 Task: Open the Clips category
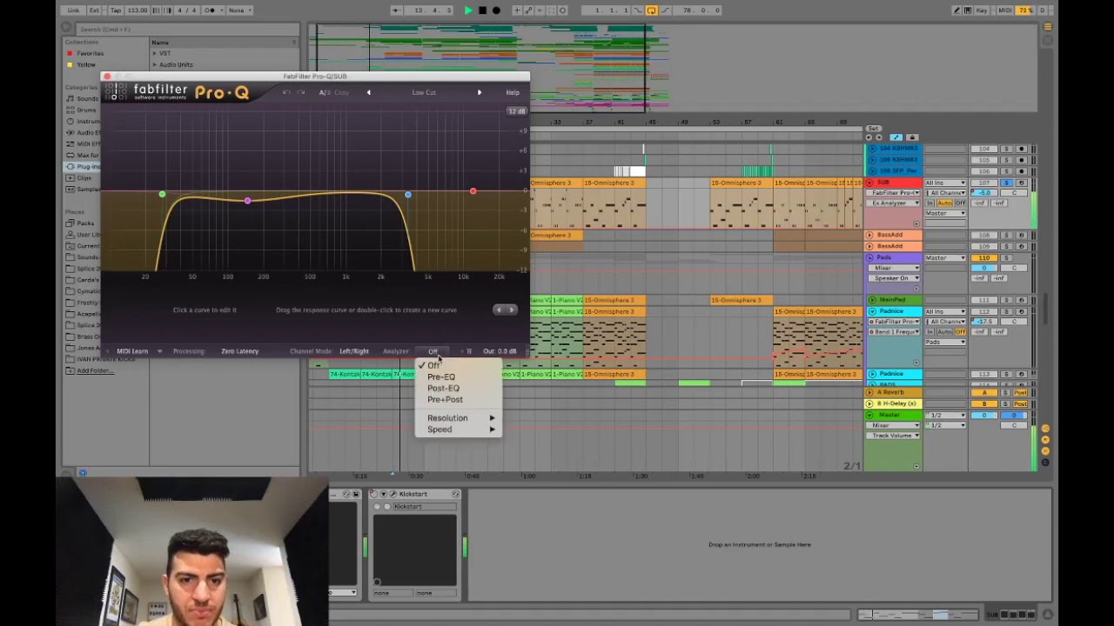[84, 178]
